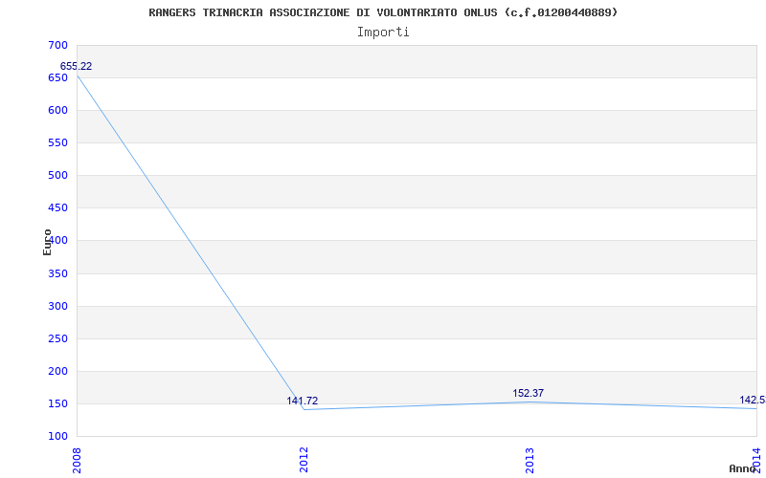Image resolution: width=766 pixels, height=478 pixels.
Task: Click the partially cut-off data label 142.5
Action: coord(753,400)
